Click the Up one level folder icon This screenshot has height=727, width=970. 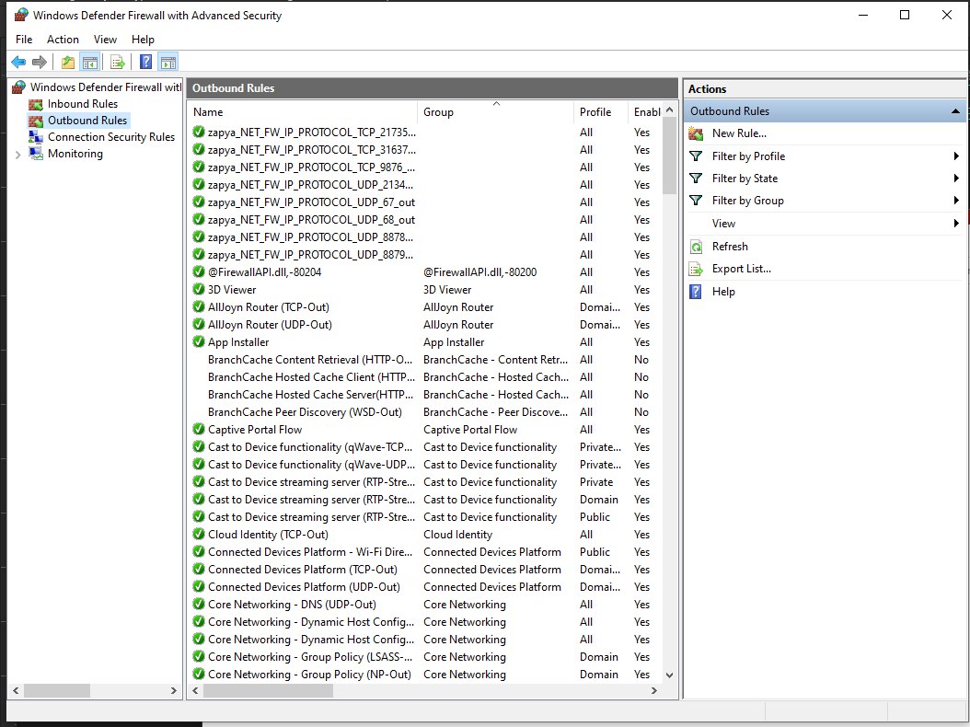click(x=68, y=62)
